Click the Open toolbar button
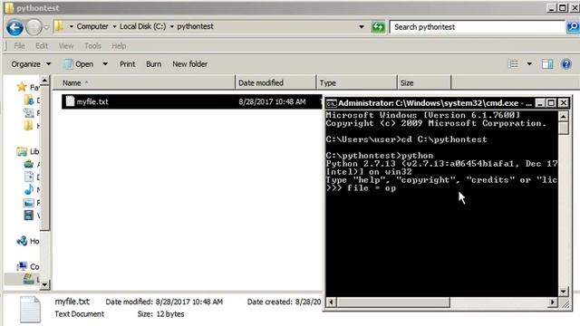Viewport: 580px width, 326px height. pos(79,64)
